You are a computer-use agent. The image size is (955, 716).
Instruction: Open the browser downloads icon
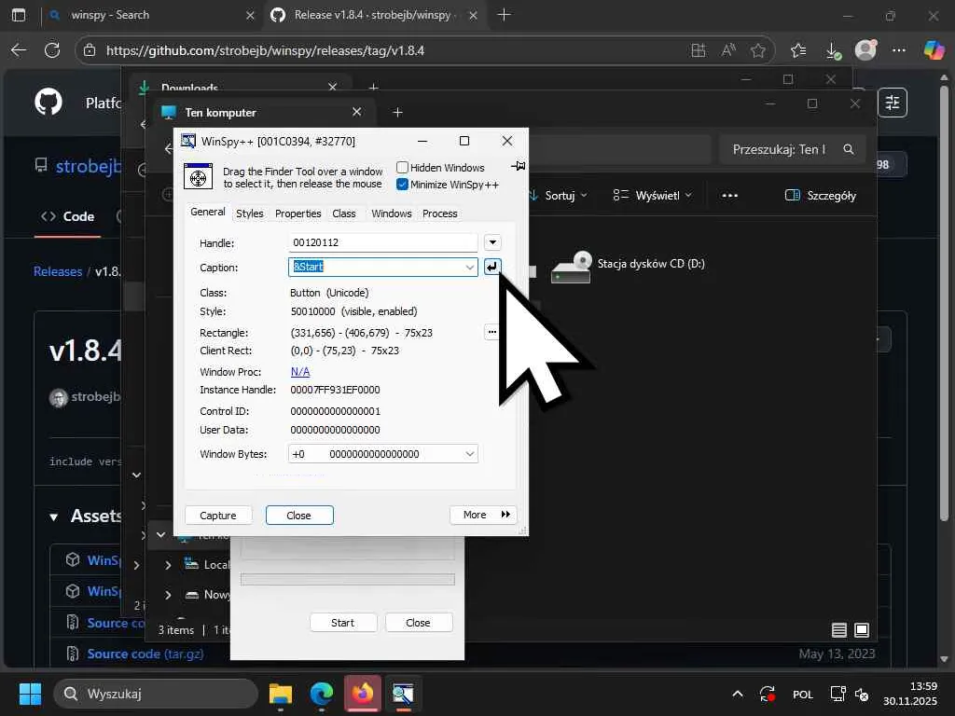(x=833, y=50)
